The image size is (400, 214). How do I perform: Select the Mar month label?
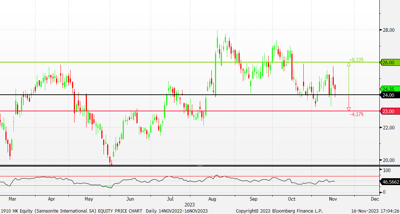point(12,199)
